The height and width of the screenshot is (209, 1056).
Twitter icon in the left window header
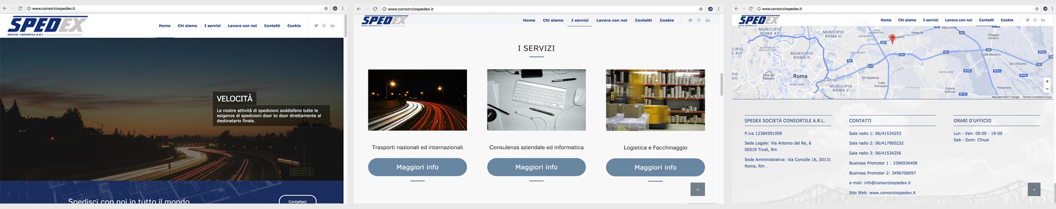coord(316,26)
